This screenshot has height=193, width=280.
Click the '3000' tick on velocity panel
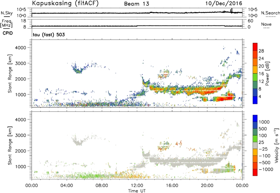[20, 135]
